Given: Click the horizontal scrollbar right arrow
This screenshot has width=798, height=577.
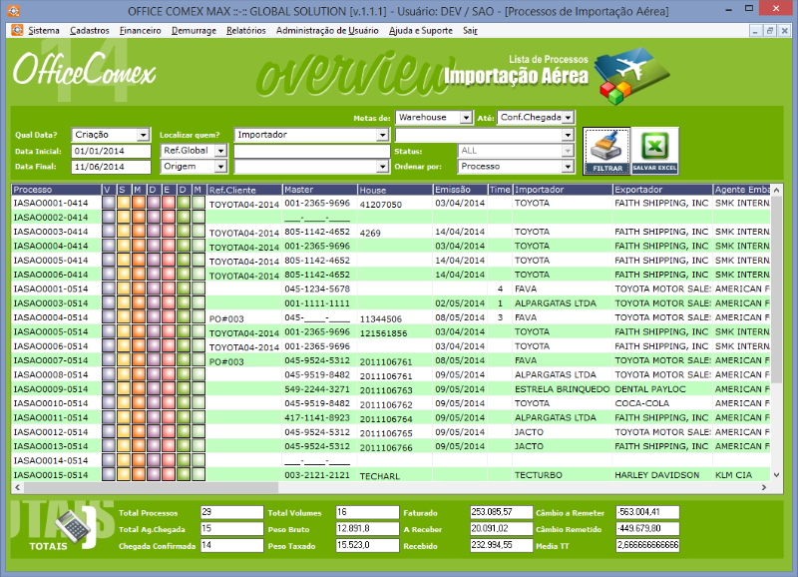Looking at the screenshot, I should 764,487.
